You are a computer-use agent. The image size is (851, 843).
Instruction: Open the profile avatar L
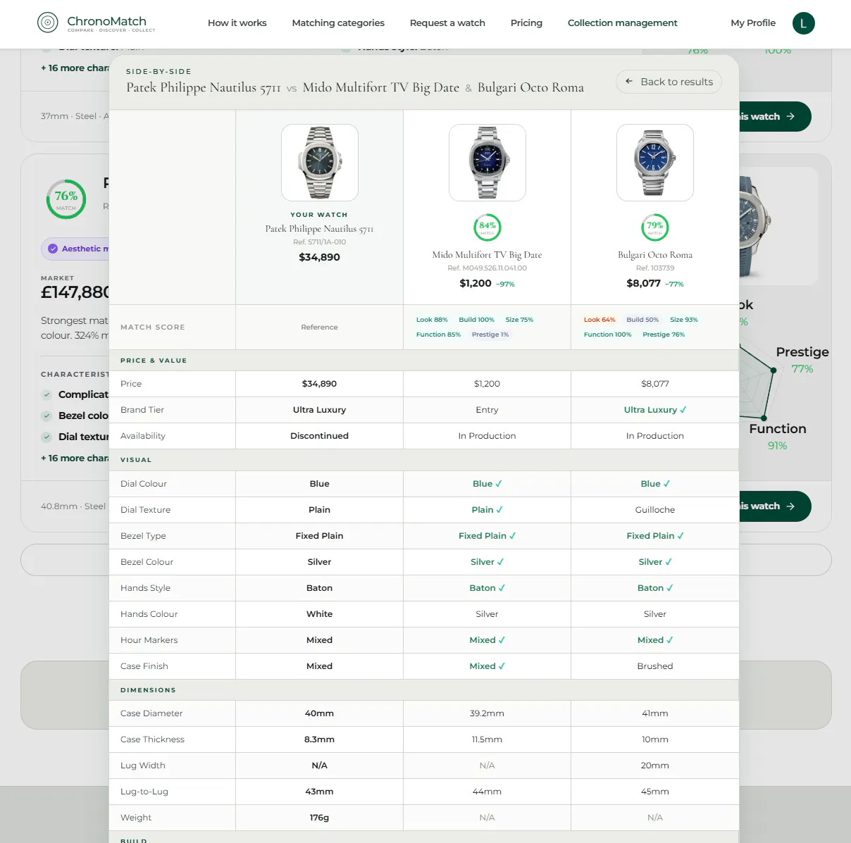[804, 23]
